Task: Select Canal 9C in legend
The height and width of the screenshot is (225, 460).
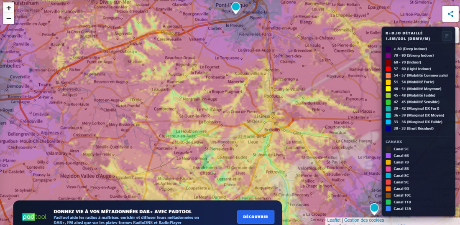Action: (x=398, y=182)
